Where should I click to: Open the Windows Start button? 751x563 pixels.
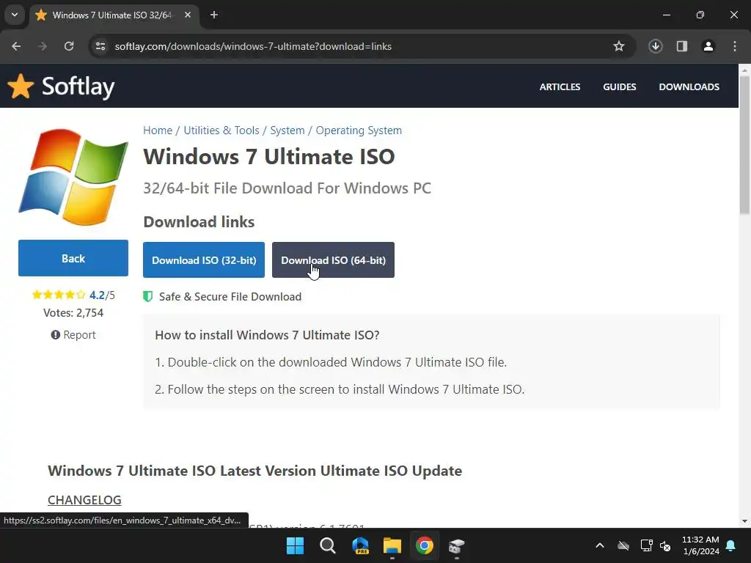(295, 545)
